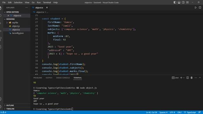Open feedback/notifications icon in status bar

[200, 112]
